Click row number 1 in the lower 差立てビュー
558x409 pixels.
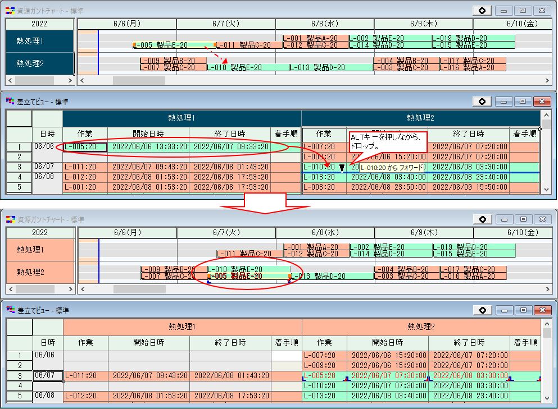click(20, 355)
